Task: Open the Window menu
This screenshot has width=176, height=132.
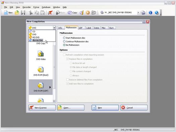Action: click(x=56, y=7)
